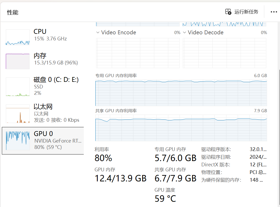Click the 运行新任务 button label
The image size is (280, 207).
click(246, 12)
